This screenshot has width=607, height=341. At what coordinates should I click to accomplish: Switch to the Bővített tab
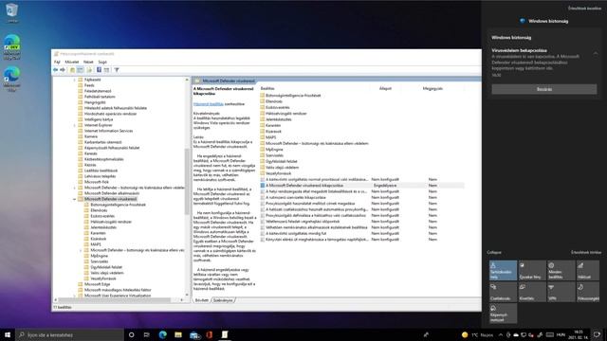pos(202,300)
